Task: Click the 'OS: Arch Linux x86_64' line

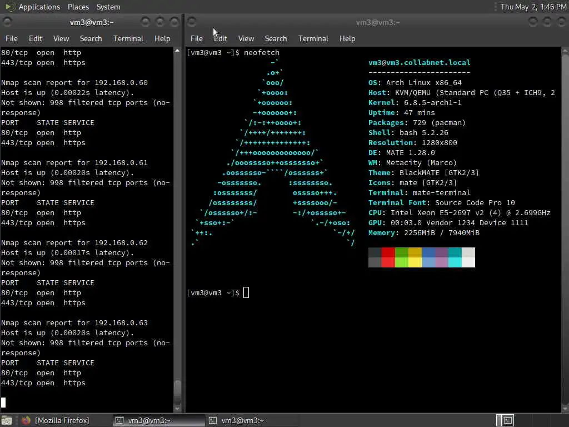Action: tap(415, 83)
